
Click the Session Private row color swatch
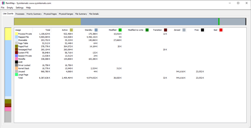tap(17, 56)
